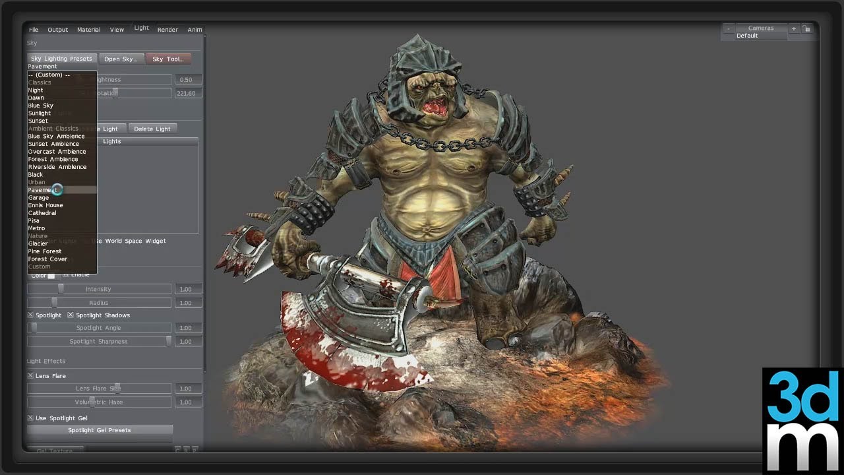Click the Intensity slider
This screenshot has width=844, height=475.
pyautogui.click(x=99, y=289)
